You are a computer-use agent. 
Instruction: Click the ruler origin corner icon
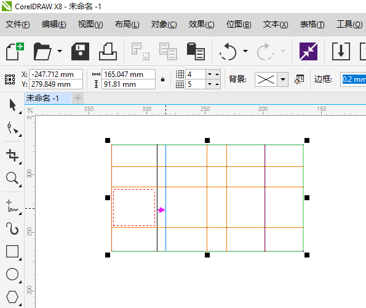point(30,110)
